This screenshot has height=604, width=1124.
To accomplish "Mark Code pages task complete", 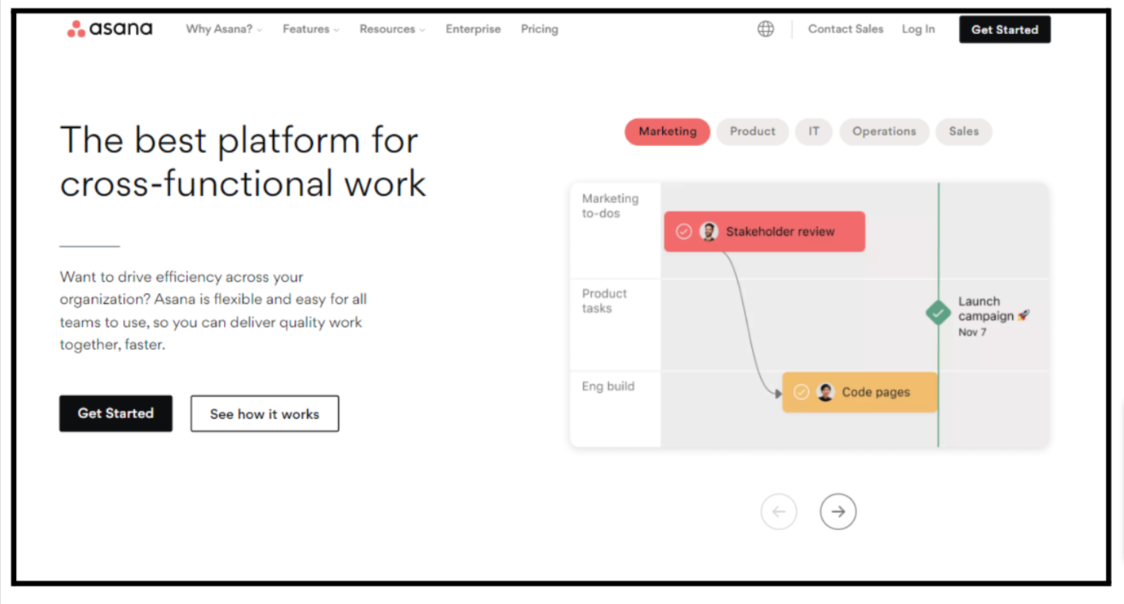I will 801,392.
